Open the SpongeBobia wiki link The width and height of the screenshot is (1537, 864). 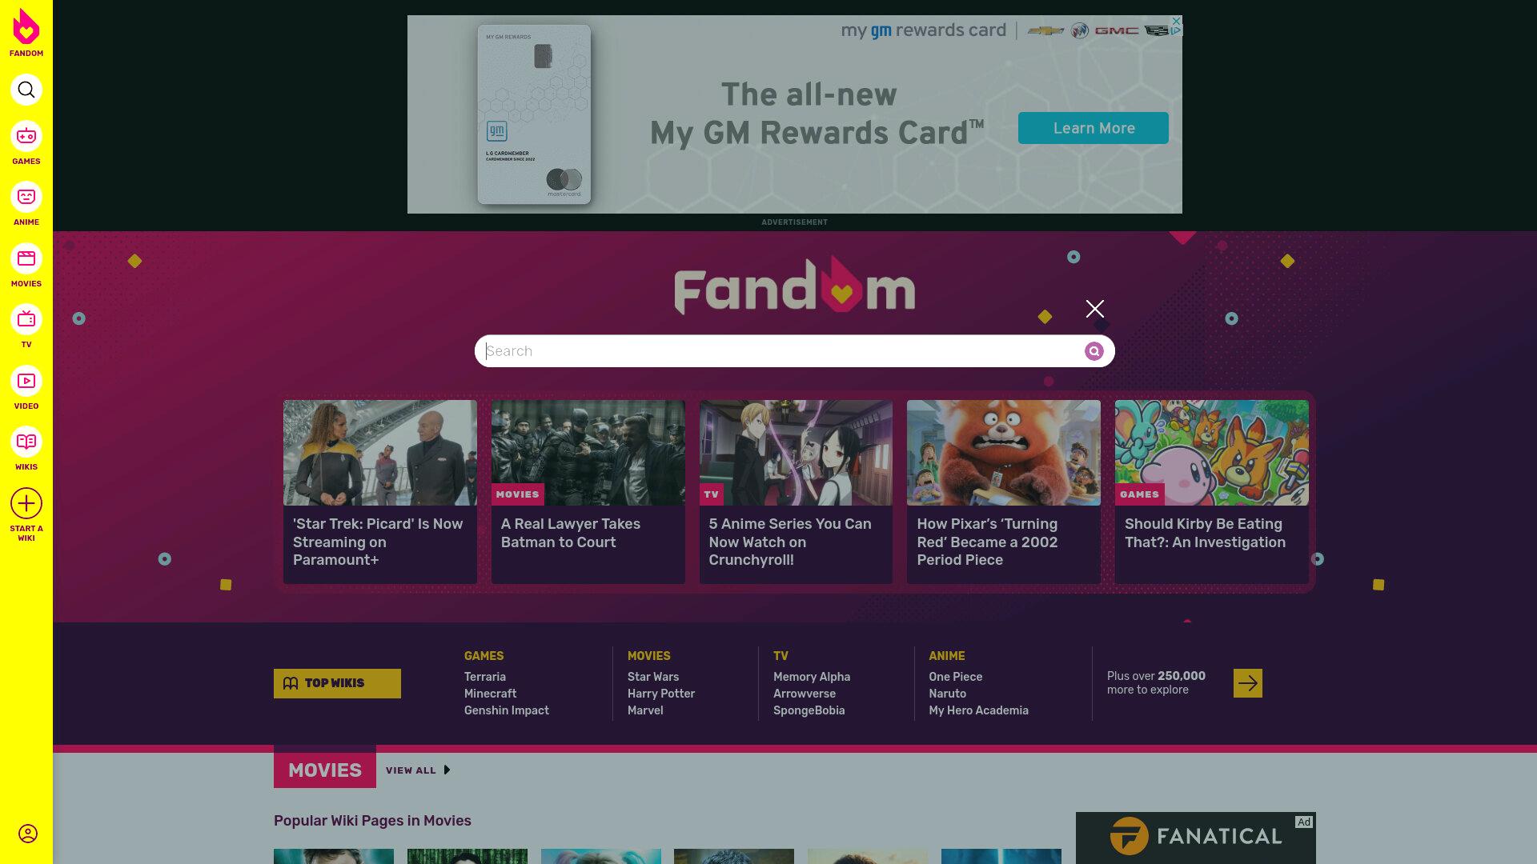tap(809, 710)
